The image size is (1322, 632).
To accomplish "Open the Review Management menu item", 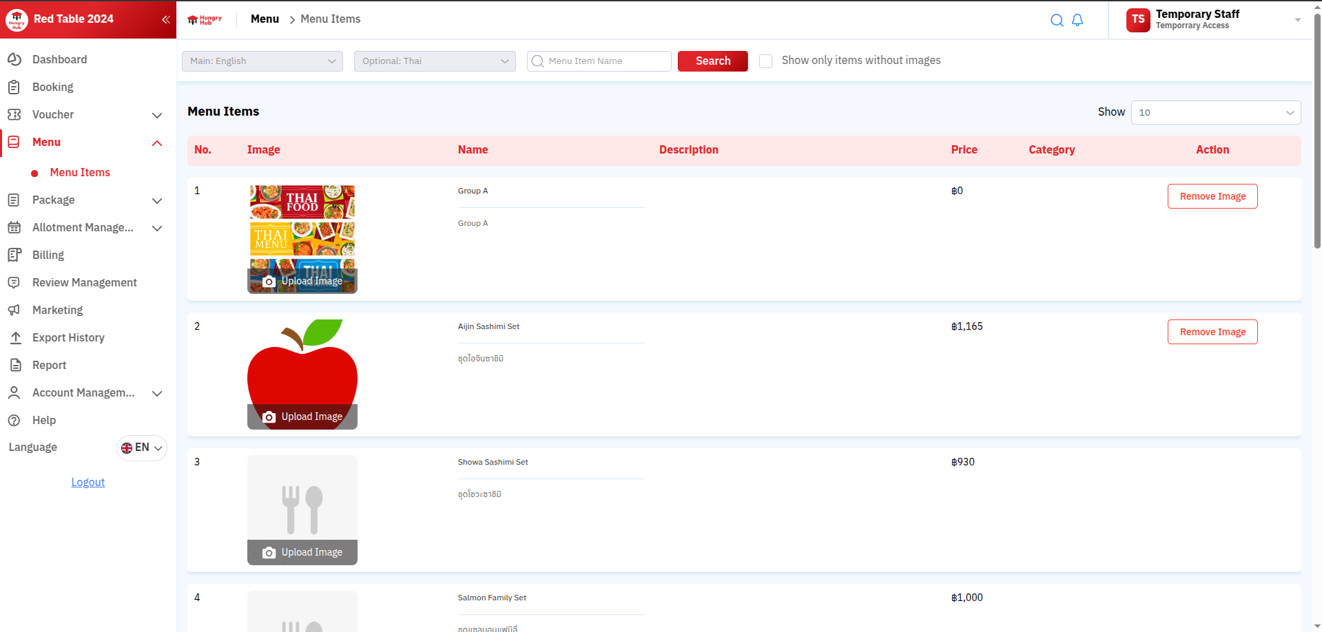I will pyautogui.click(x=84, y=282).
